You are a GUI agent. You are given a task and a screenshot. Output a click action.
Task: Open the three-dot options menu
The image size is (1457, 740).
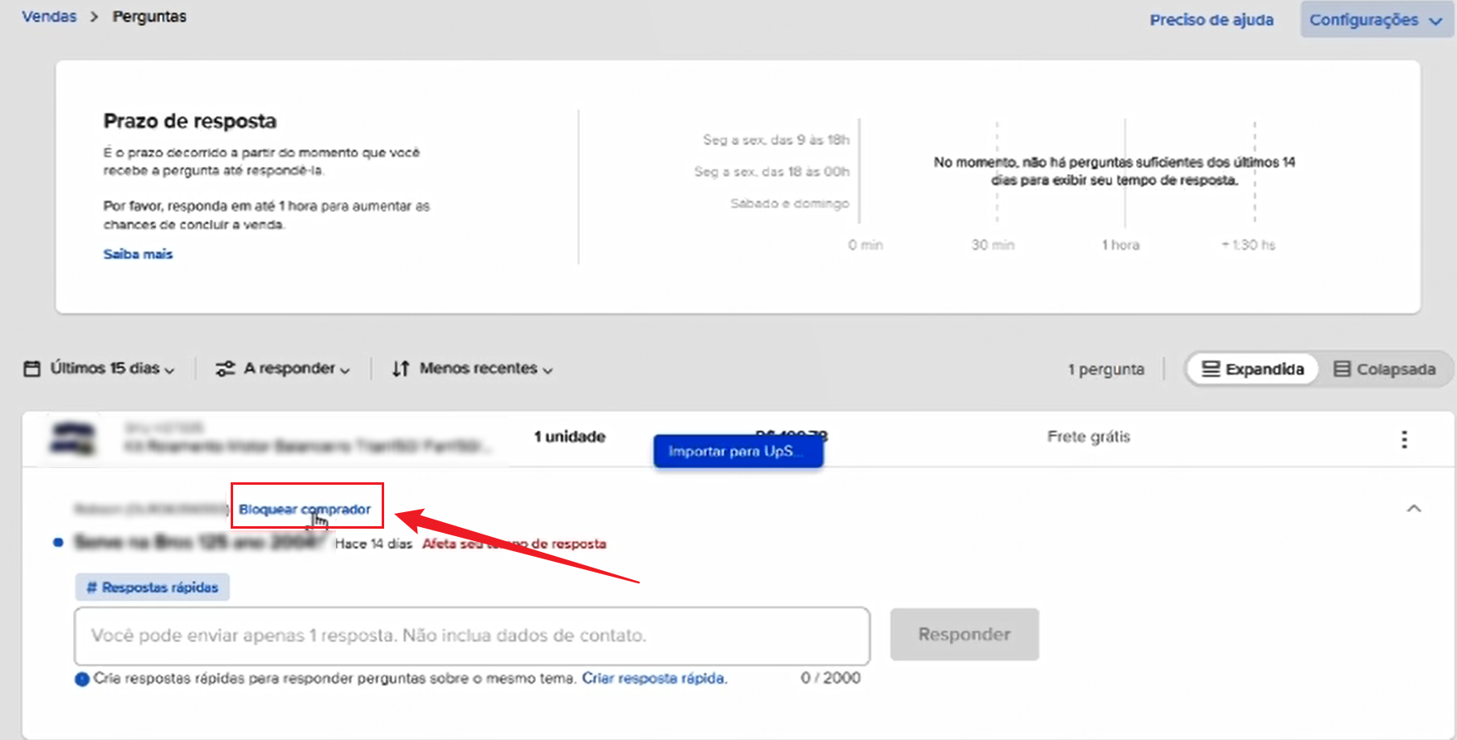[1404, 439]
